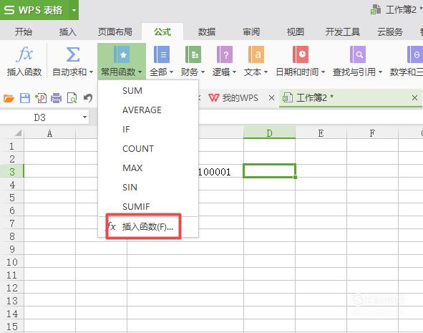Collapse the 常用函数 dropdown arrow
423x333 pixels.
coord(140,72)
